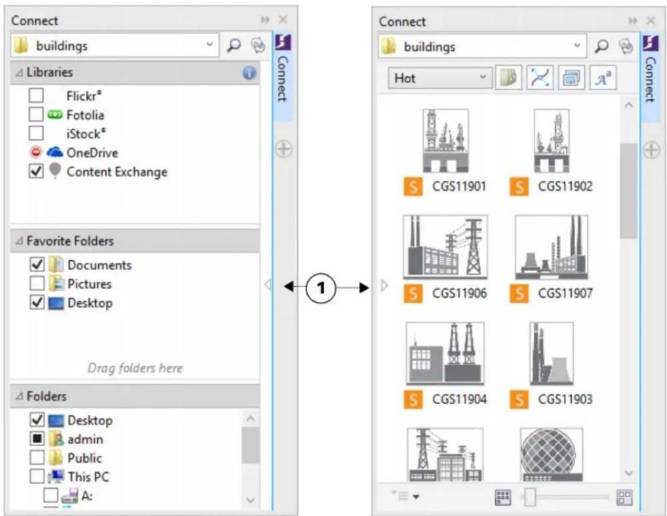
Task: Click the plus button under right Connect tab
Action: [x=652, y=150]
